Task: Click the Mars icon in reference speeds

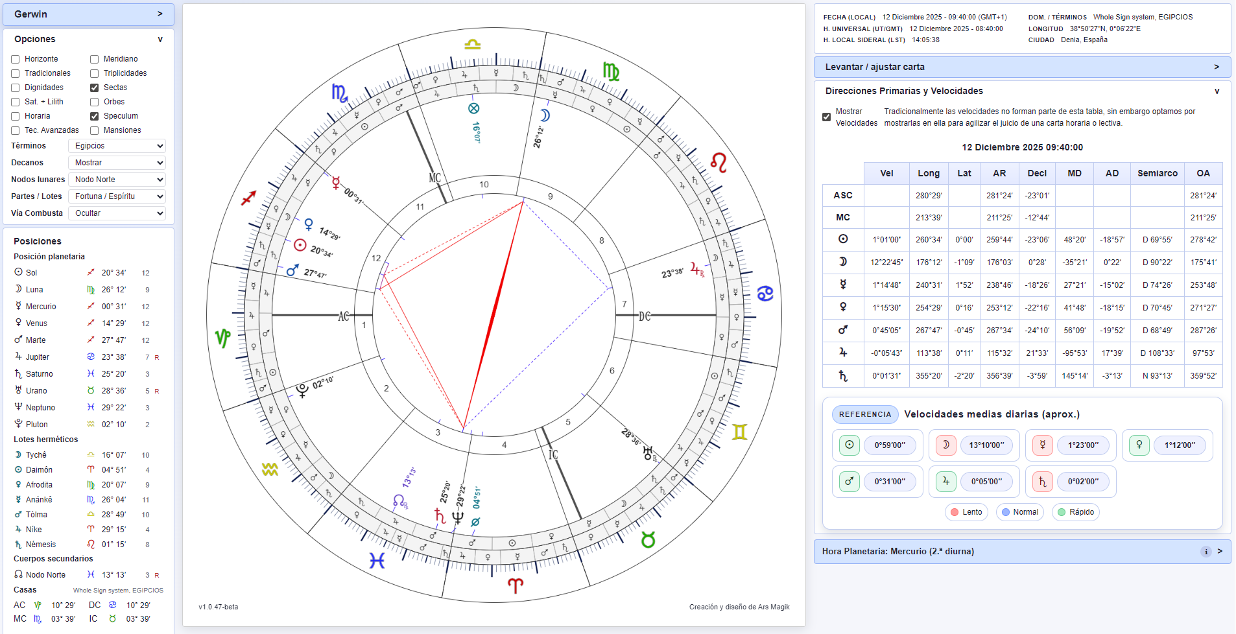Action: 849,482
